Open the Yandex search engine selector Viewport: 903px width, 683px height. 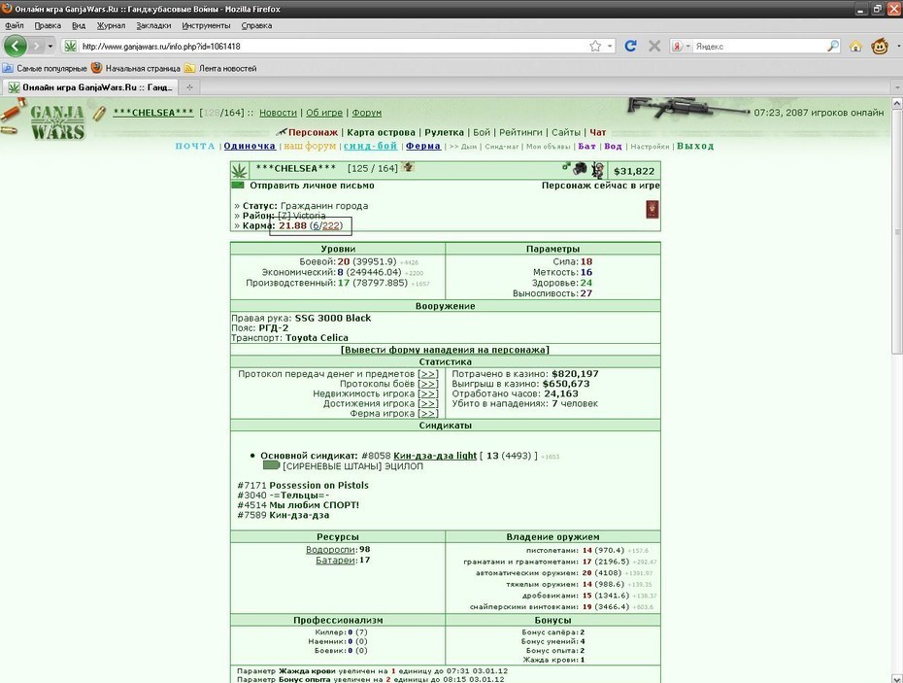(681, 46)
